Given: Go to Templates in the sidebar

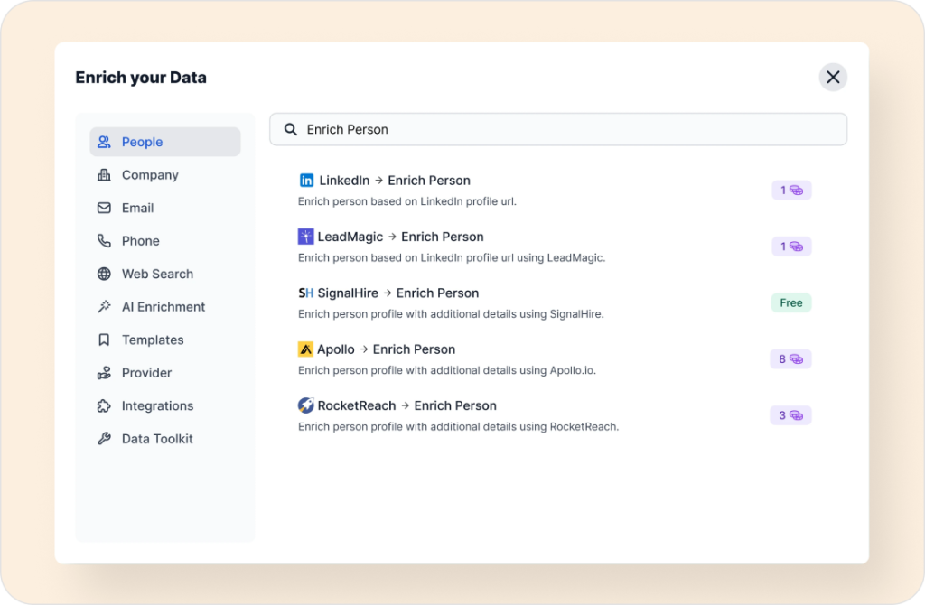Looking at the screenshot, I should [153, 340].
